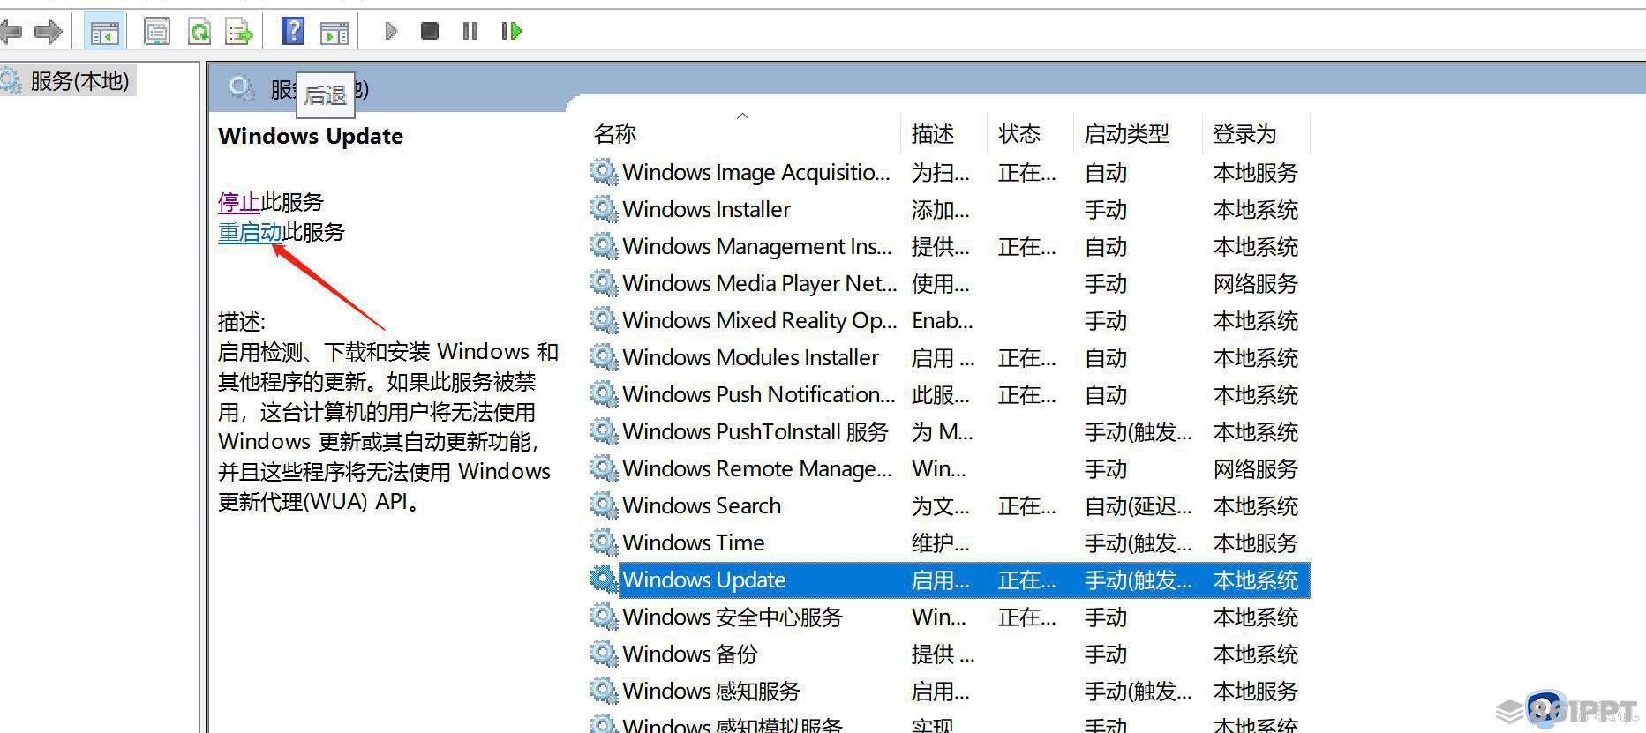The width and height of the screenshot is (1646, 733).
Task: Click 手动(触发... startup type of Windows Time
Action: (1138, 542)
